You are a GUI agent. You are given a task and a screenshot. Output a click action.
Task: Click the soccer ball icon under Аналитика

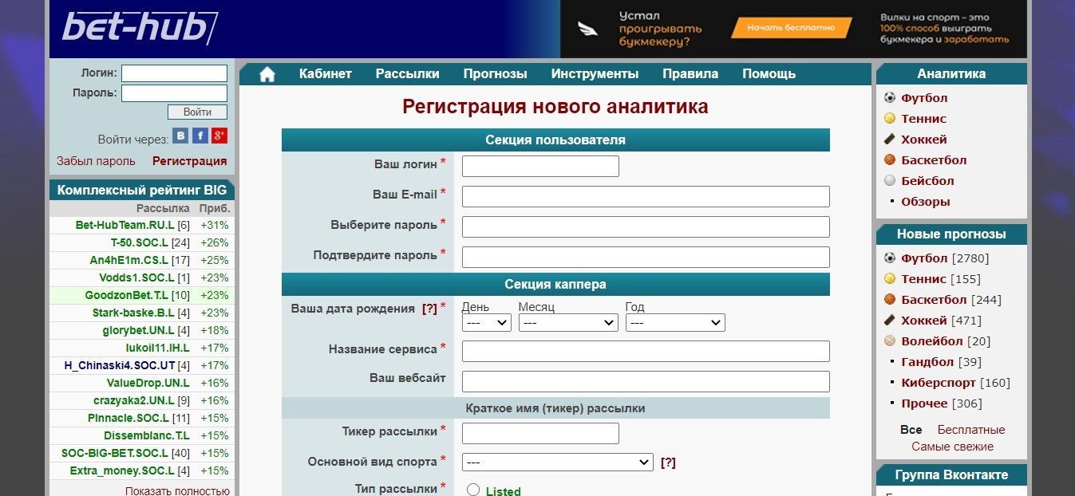[x=890, y=98]
